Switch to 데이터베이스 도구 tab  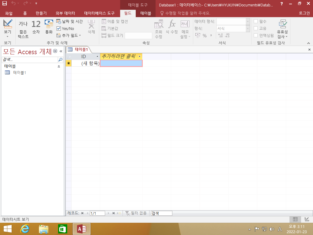coord(99,13)
